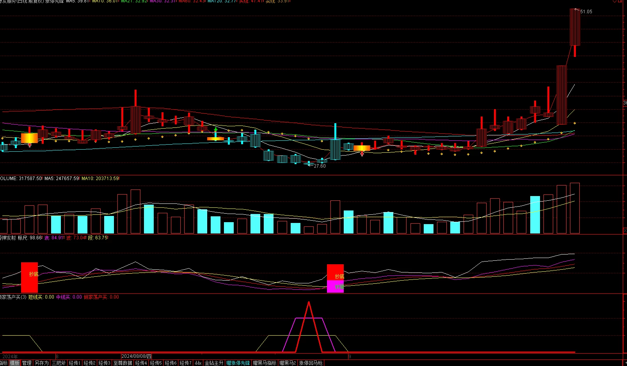
Task: Click the tallest volume bar at far right
Action: [575, 208]
